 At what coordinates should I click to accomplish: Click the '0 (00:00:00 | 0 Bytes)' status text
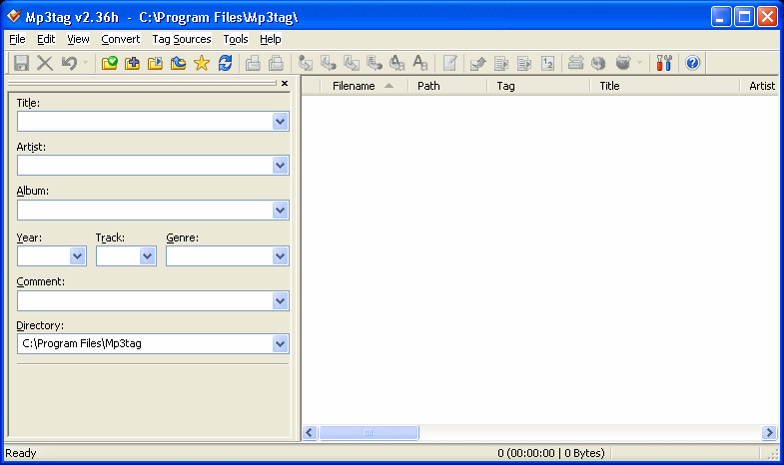[551, 453]
